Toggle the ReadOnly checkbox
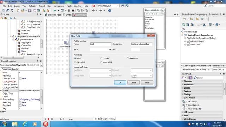226x127 pixels. point(20,103)
